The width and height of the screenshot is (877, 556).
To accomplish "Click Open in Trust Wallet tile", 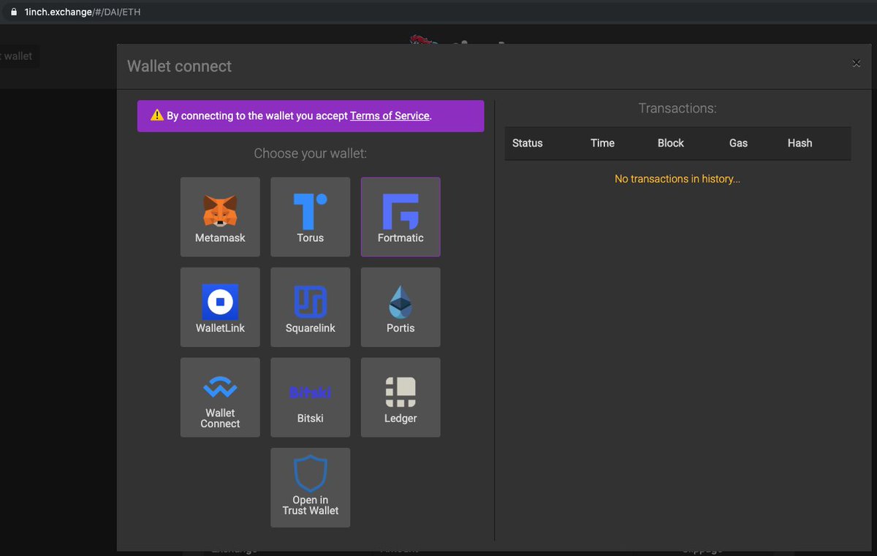I will pos(311,487).
